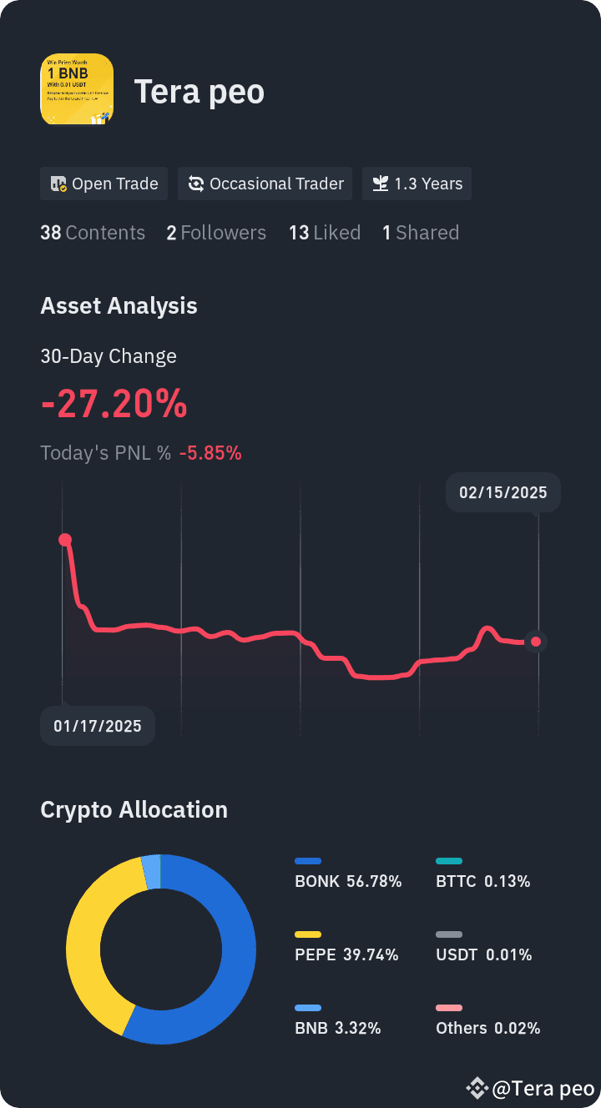
Task: Click the 1 Shared stat
Action: 421,233
